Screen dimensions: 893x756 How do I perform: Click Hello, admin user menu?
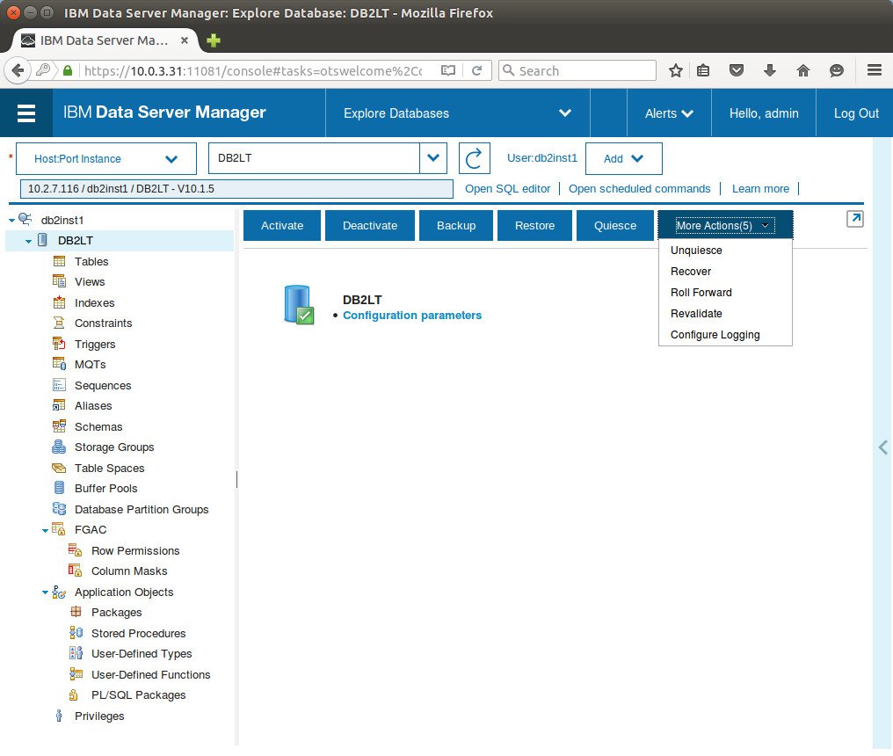764,113
